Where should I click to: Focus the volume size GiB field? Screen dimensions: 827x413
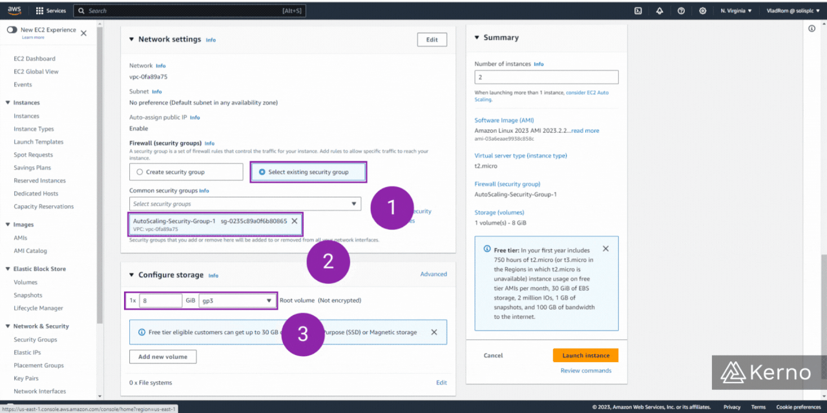click(161, 301)
